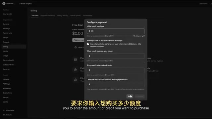This screenshot has width=212, height=119.
Task: Go to Usage page
Action: point(6,56)
